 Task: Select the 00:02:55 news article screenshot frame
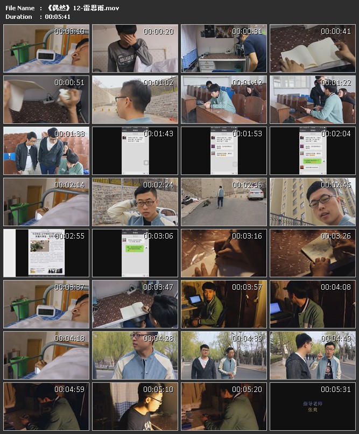46,253
